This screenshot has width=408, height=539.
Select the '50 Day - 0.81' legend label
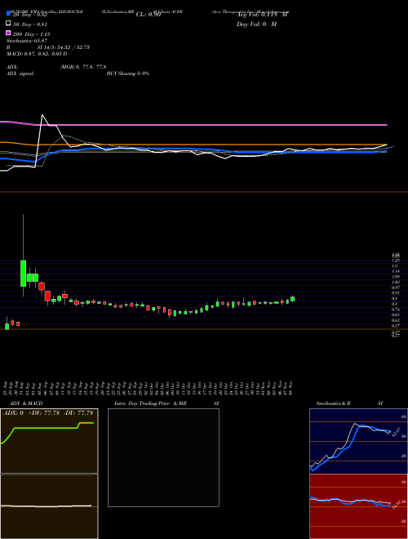coord(29,24)
